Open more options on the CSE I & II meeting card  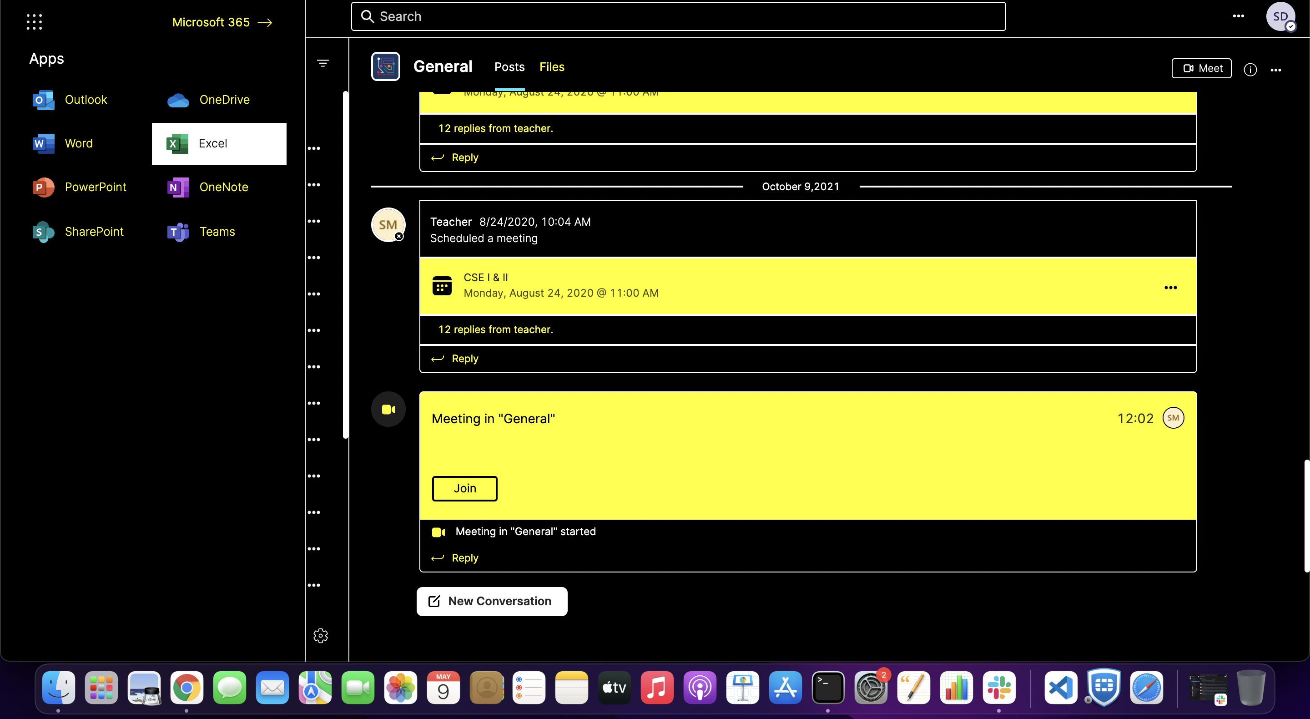tap(1170, 288)
